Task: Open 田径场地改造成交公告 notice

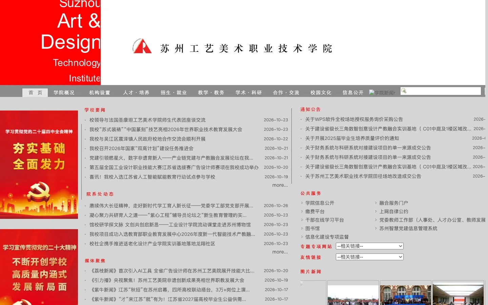Action: point(363,176)
